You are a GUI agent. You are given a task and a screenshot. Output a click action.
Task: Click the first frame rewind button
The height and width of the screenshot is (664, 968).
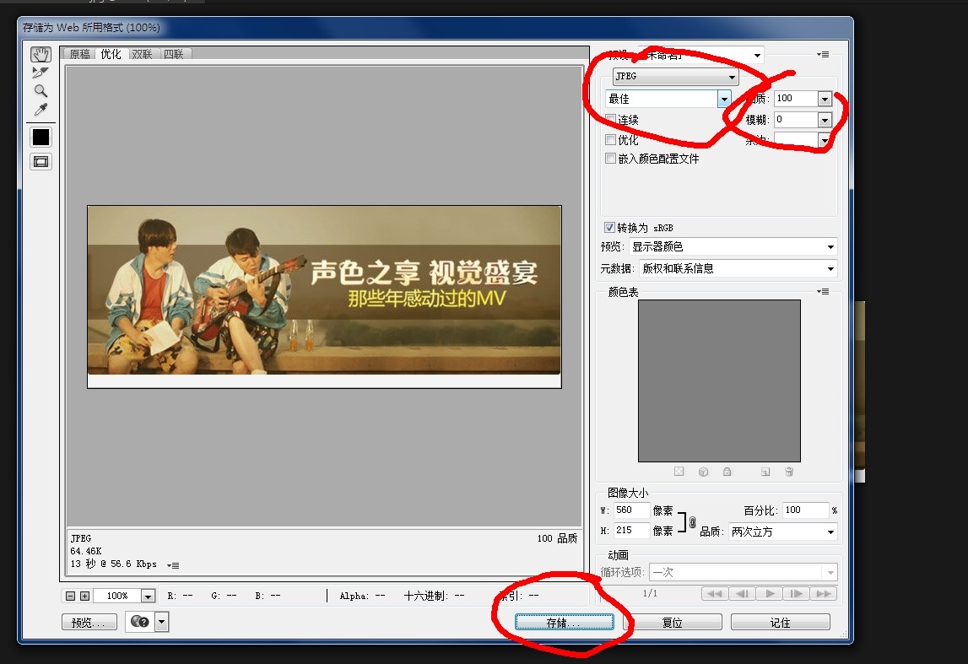tap(715, 594)
